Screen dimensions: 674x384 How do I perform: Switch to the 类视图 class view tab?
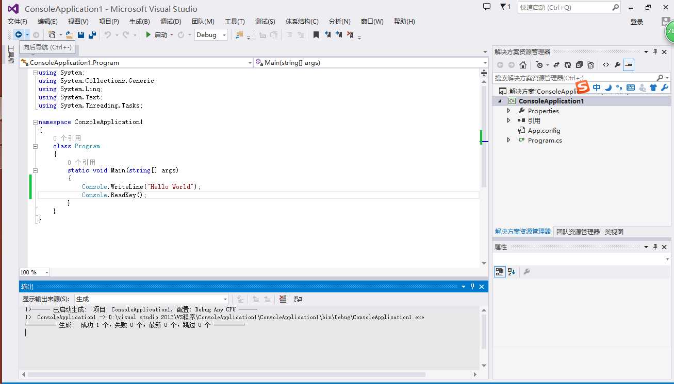tap(614, 232)
